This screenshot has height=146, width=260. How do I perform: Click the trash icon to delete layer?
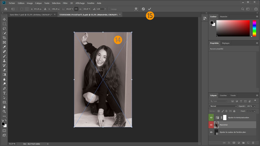[253, 142]
